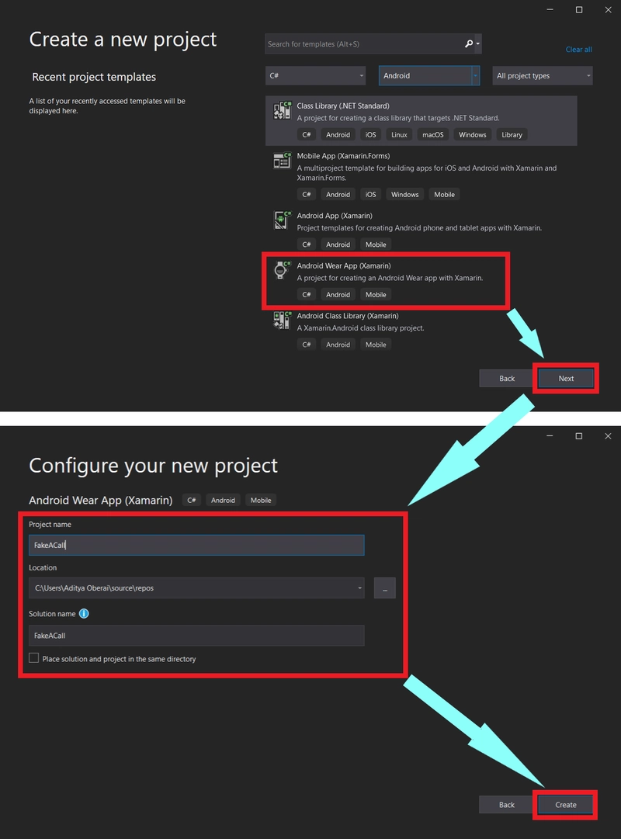
Task: Click the iOS tag on Mobile App template
Action: tap(370, 195)
